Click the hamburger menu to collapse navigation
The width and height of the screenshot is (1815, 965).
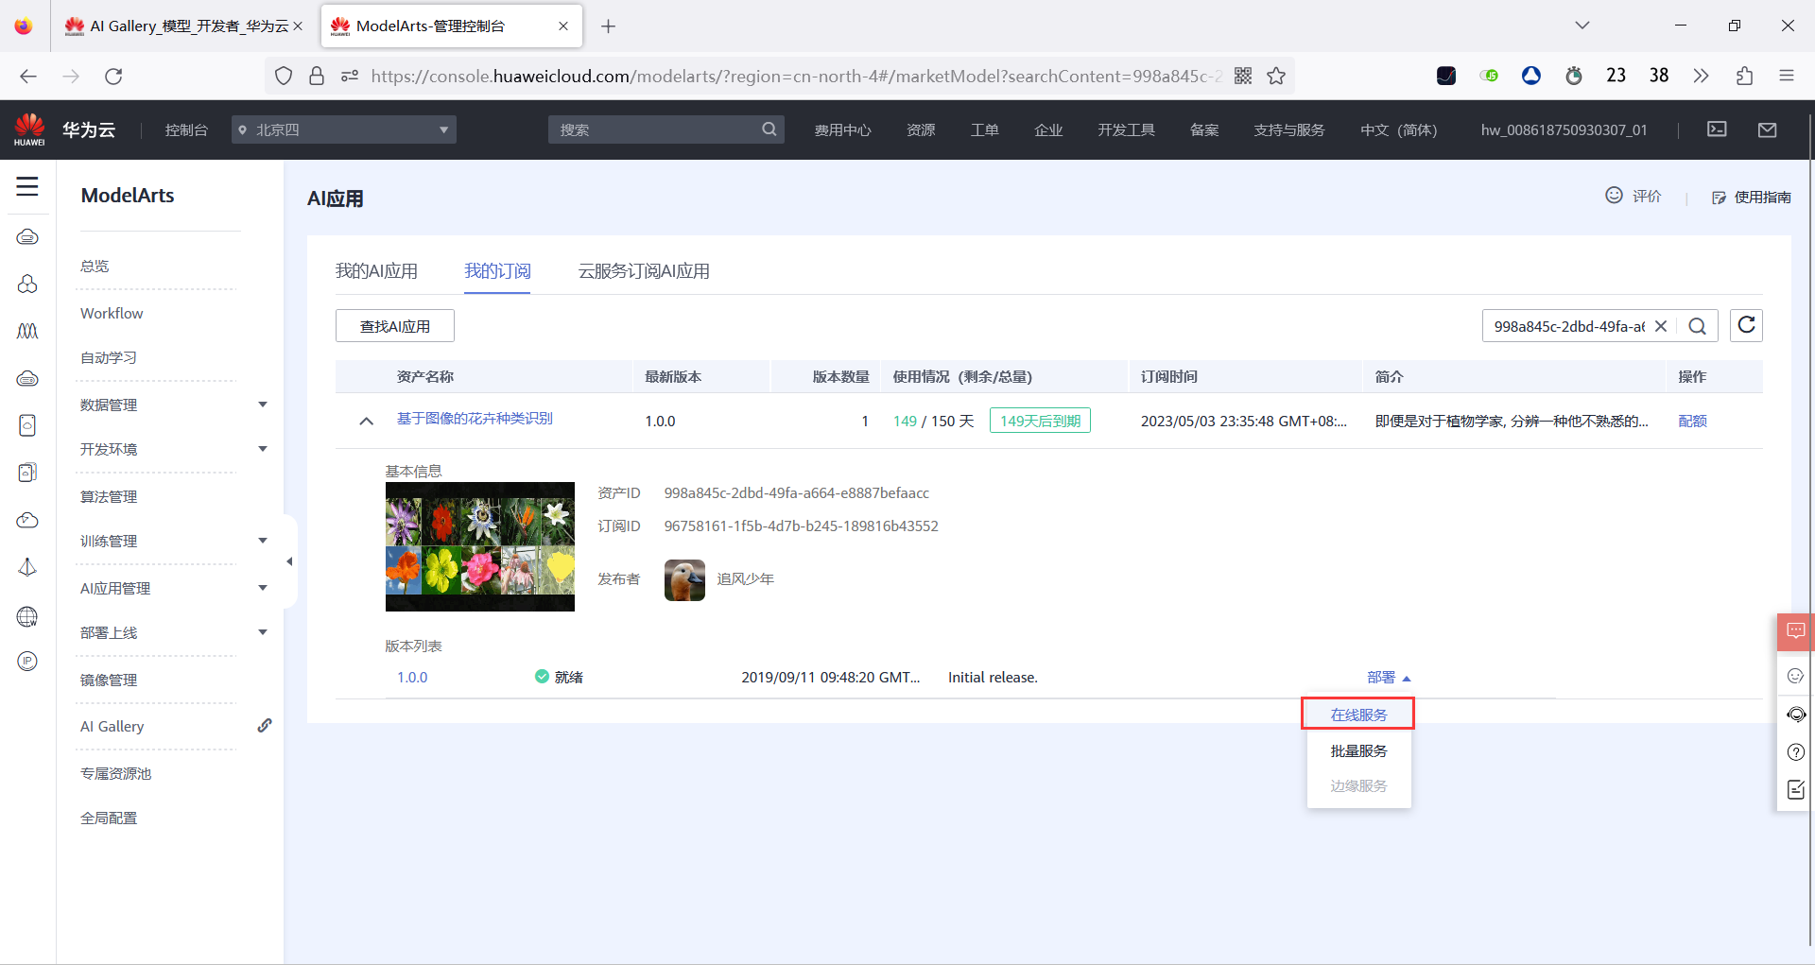click(27, 187)
